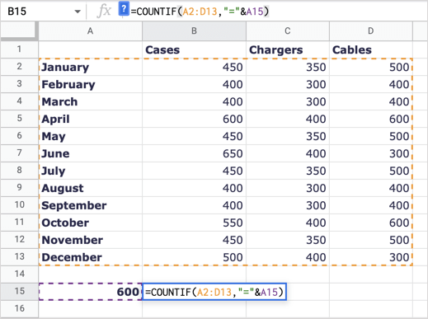Click the select-all corner box

tap(19, 30)
